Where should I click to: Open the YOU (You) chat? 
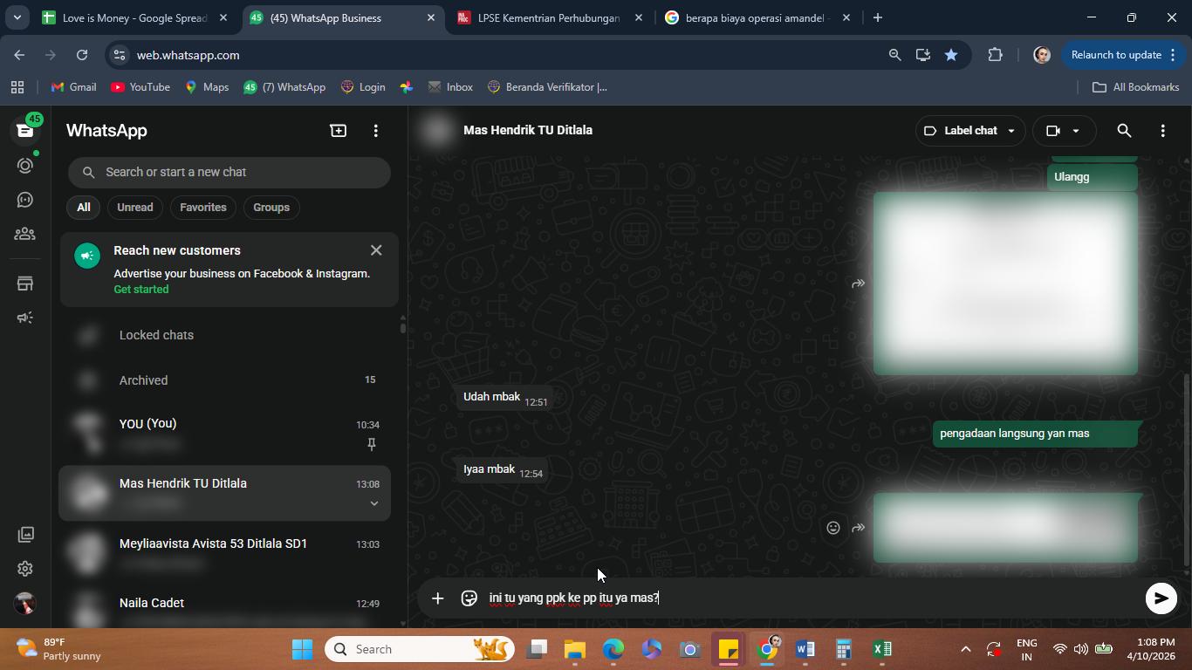(225, 434)
